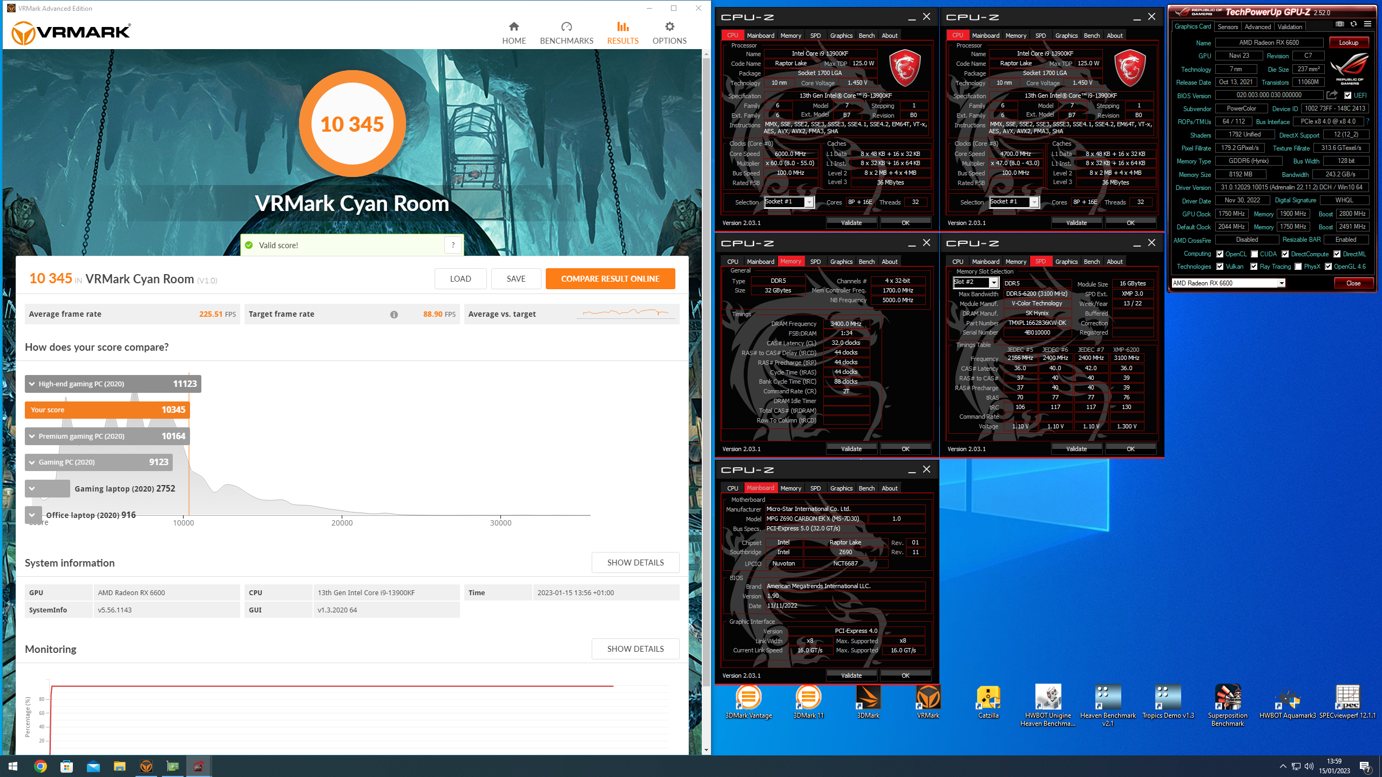Click the scroll-down arrow in VRMark
The height and width of the screenshot is (777, 1382).
(x=706, y=750)
